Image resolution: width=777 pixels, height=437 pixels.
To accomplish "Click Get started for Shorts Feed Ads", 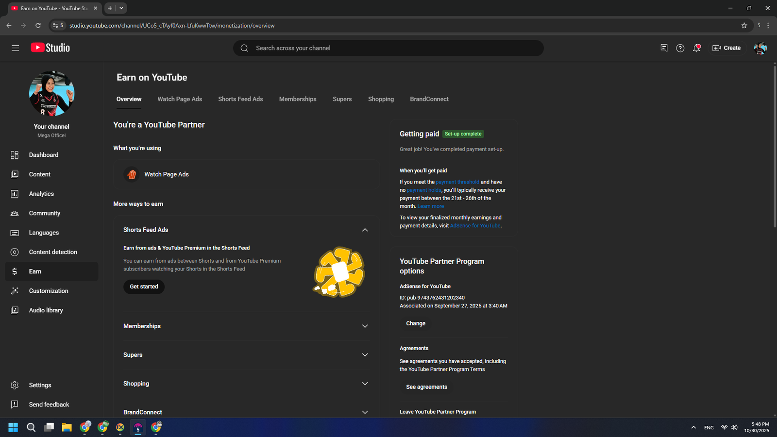I will click(144, 286).
